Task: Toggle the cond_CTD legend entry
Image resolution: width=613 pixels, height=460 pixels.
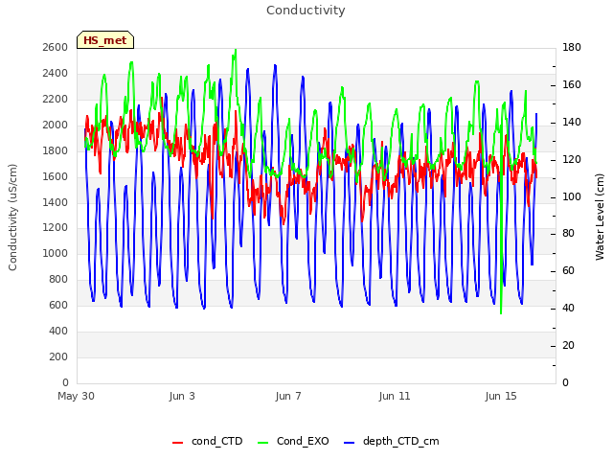Action: (208, 441)
